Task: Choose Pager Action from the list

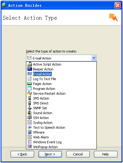Action: click(61, 84)
